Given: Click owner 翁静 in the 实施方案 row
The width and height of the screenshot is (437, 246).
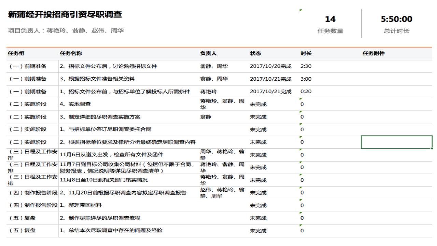Looking at the screenshot, I should coord(206,117).
